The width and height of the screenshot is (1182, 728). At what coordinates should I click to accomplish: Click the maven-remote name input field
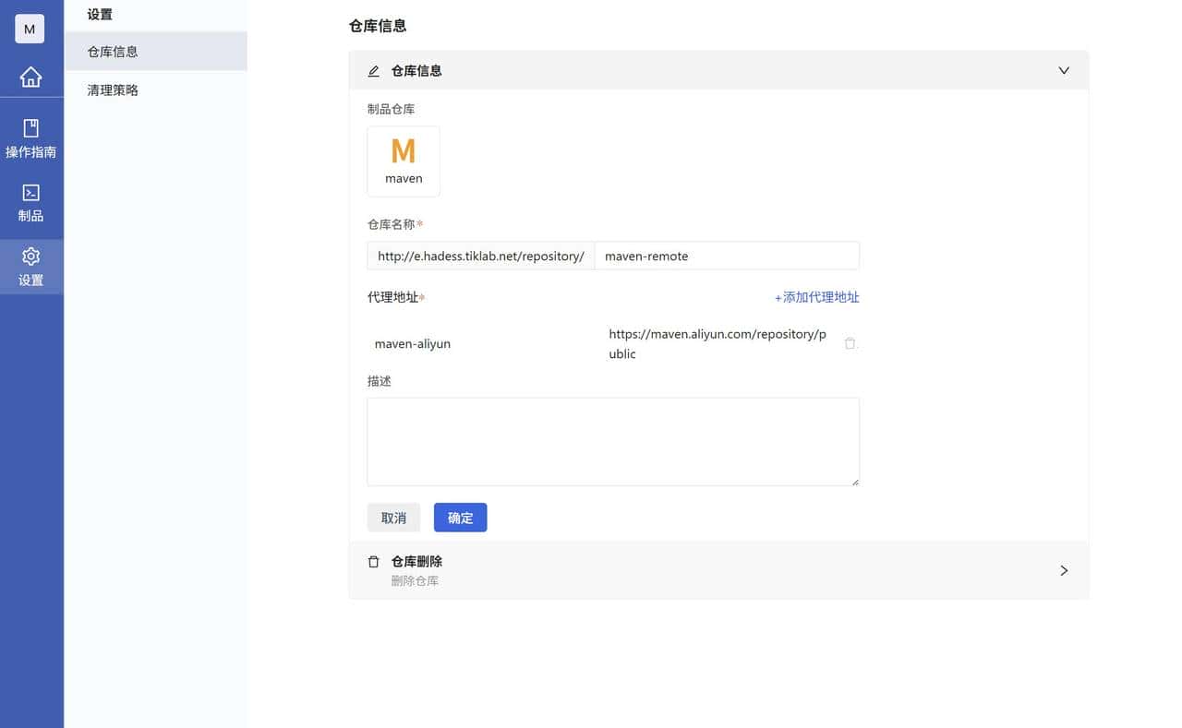[727, 256]
